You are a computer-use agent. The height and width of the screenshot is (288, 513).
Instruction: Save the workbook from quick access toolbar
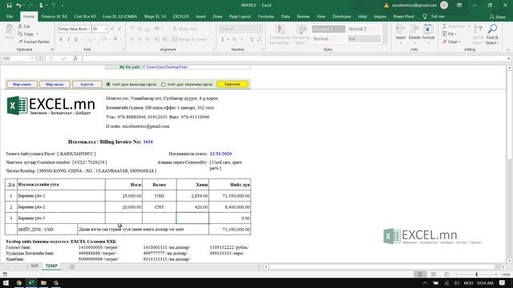9,6
